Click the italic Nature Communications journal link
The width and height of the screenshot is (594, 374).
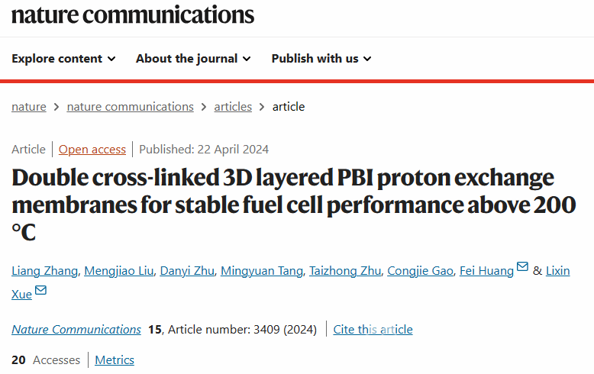click(76, 329)
